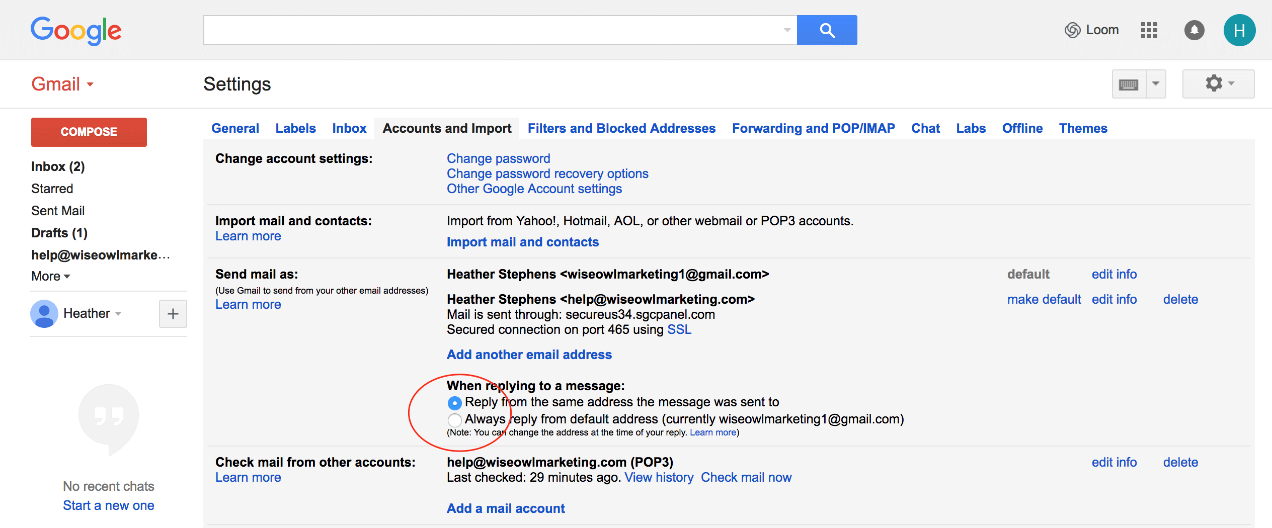Click Check mail now
The height and width of the screenshot is (528, 1272).
746,477
